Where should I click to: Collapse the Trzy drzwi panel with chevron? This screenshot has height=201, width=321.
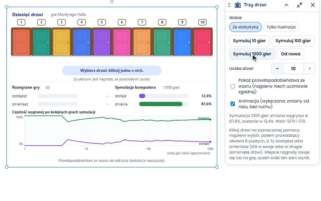287,5
